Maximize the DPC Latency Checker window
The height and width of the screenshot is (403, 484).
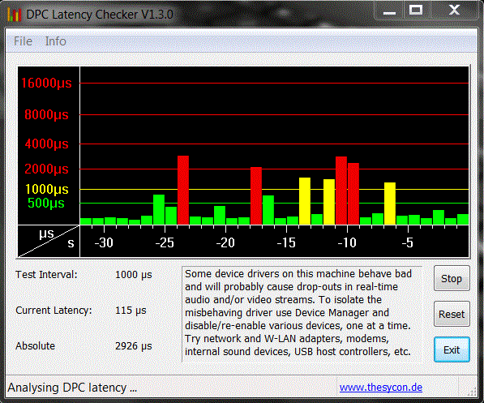[x=417, y=11]
